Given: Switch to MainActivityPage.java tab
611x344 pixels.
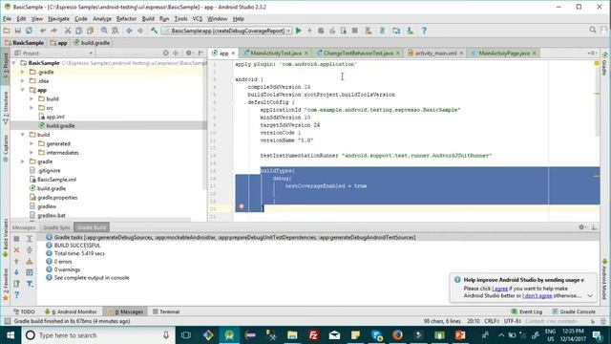Looking at the screenshot, I should pyautogui.click(x=503, y=54).
